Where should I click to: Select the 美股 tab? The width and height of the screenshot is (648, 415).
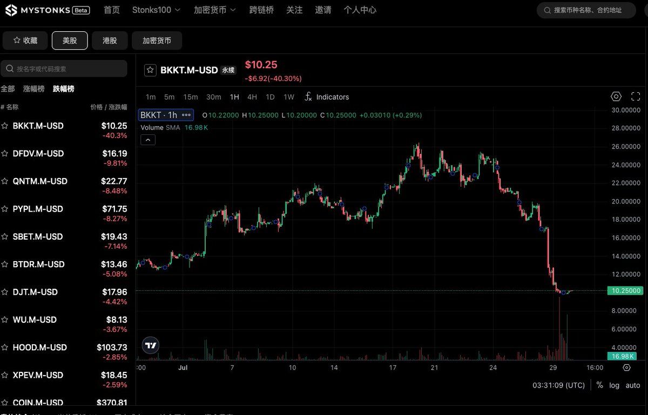coord(70,40)
